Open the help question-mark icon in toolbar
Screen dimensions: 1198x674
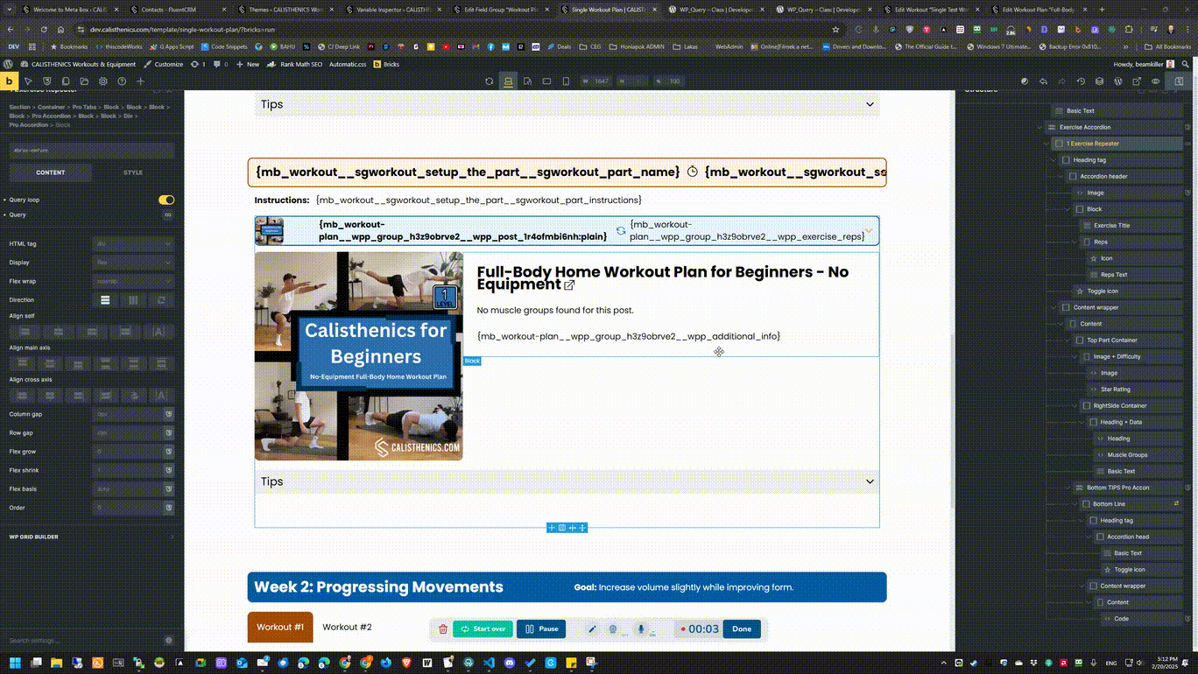122,81
